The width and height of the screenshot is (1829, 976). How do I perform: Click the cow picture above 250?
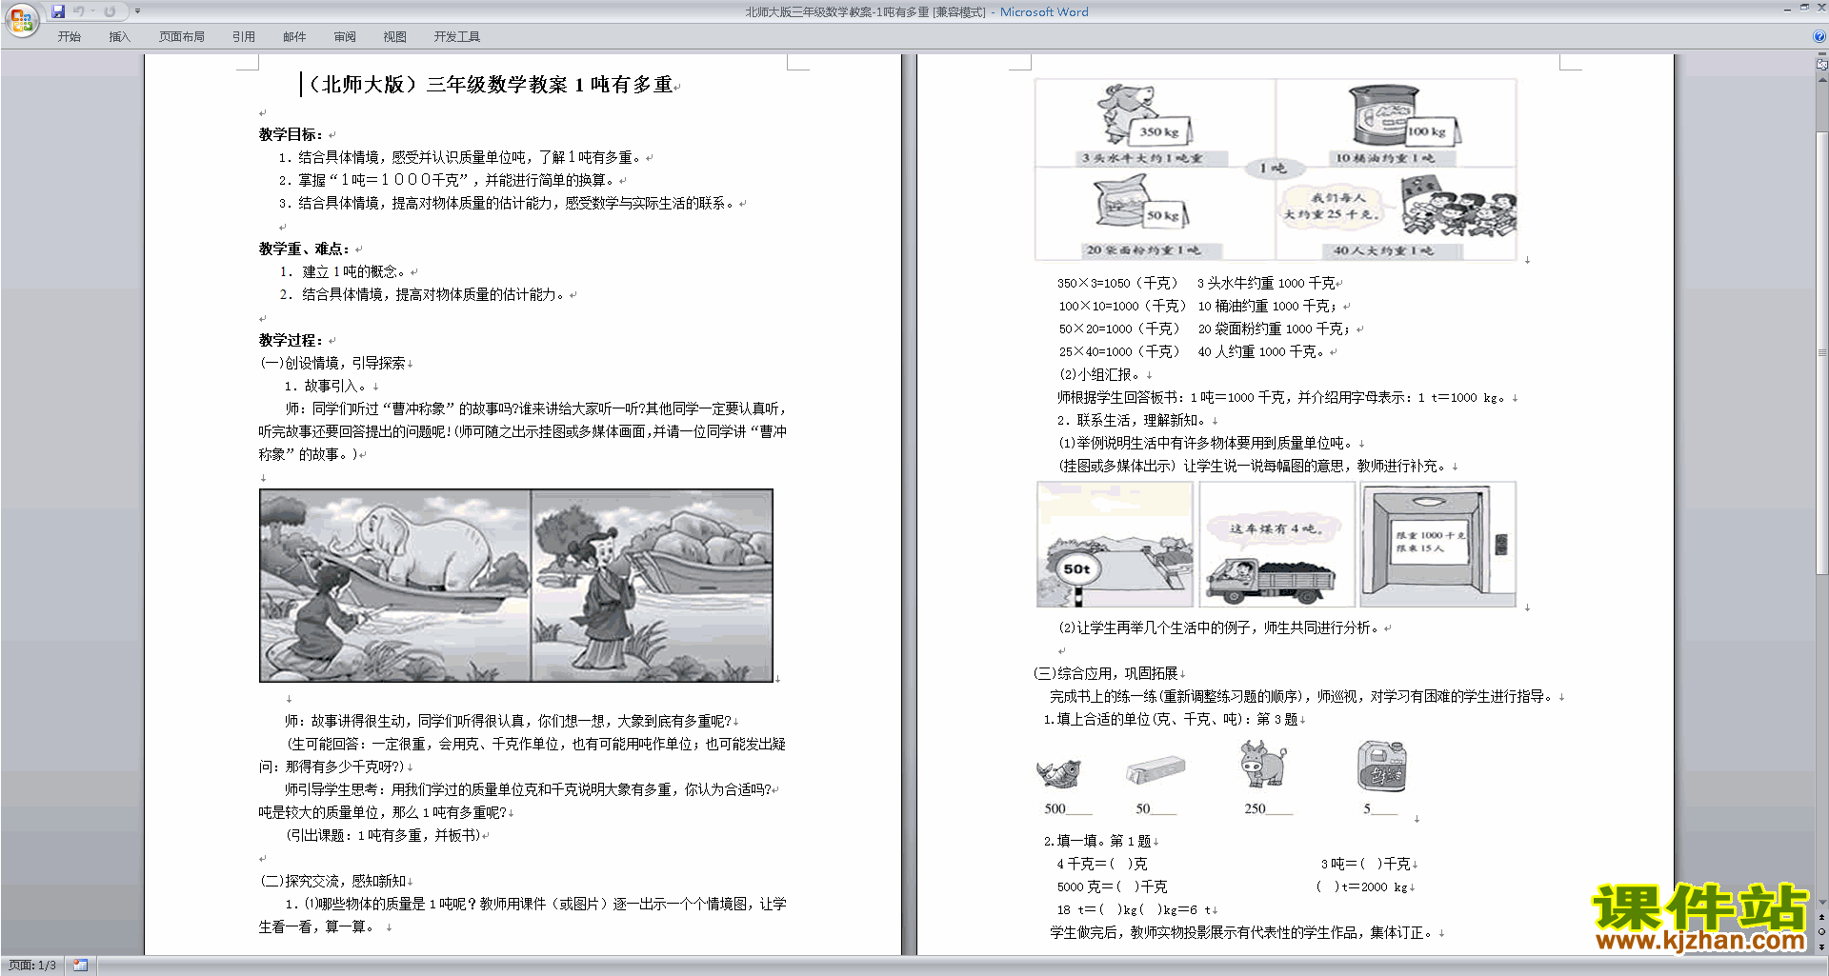[1263, 764]
